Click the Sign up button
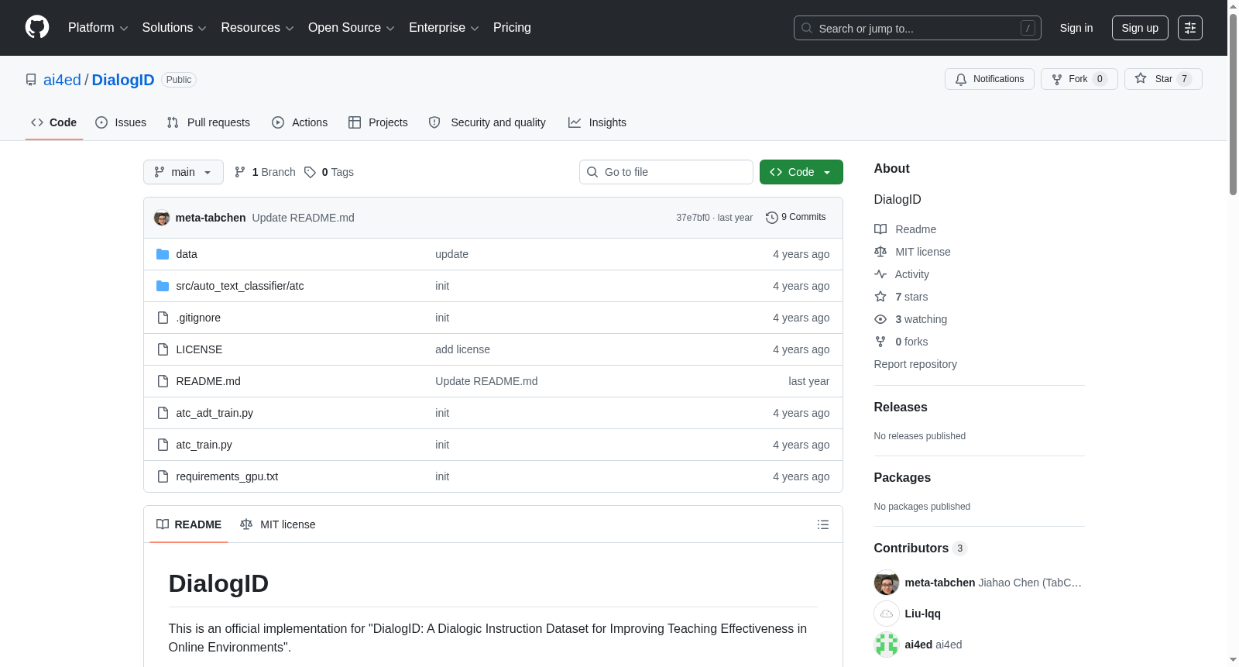1239x667 pixels. (1140, 28)
